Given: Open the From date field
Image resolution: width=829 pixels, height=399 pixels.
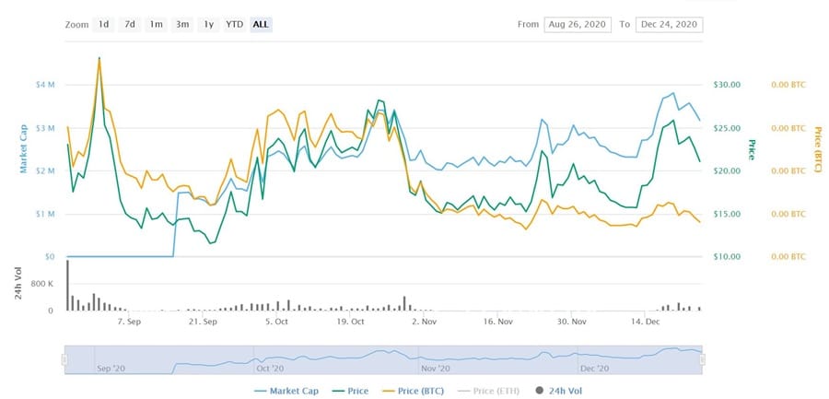Looking at the screenshot, I should click(576, 24).
